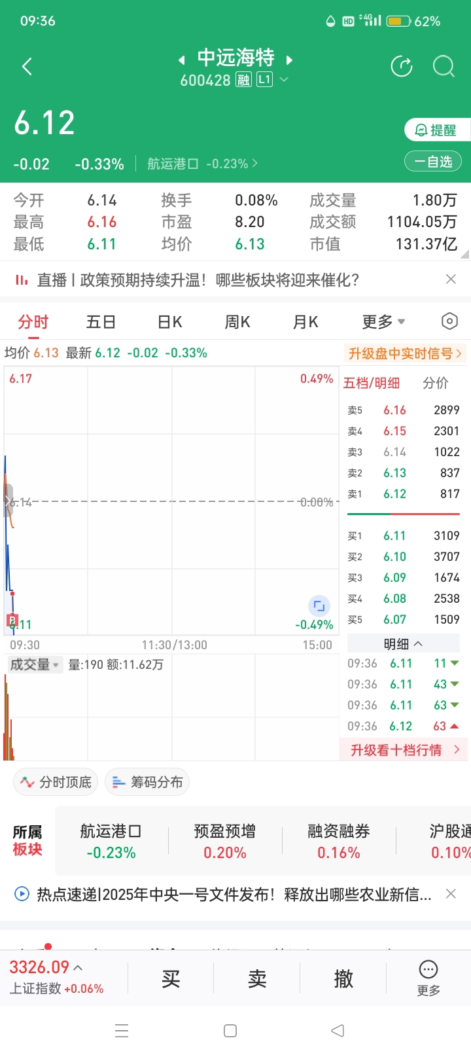Tap the 沪股通 sector card
Viewport: 471px width, 1055px height.
(450, 842)
